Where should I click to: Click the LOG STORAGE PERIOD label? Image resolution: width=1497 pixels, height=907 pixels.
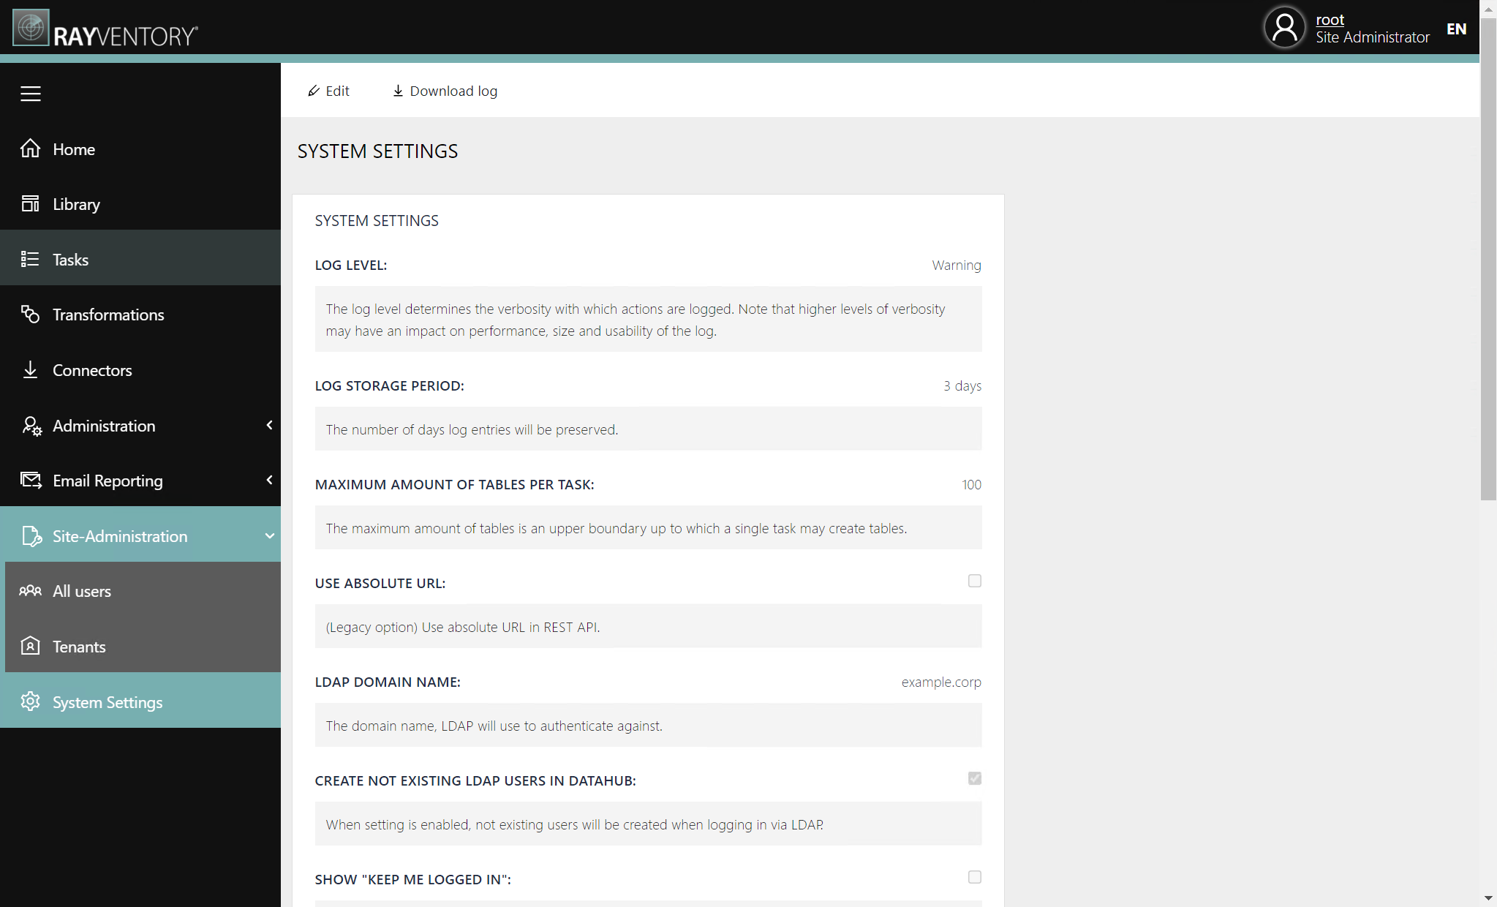click(390, 385)
